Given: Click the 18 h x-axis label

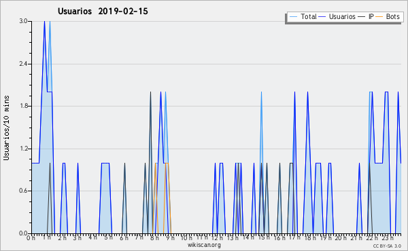Looking at the screenshot, I should (x=310, y=238).
